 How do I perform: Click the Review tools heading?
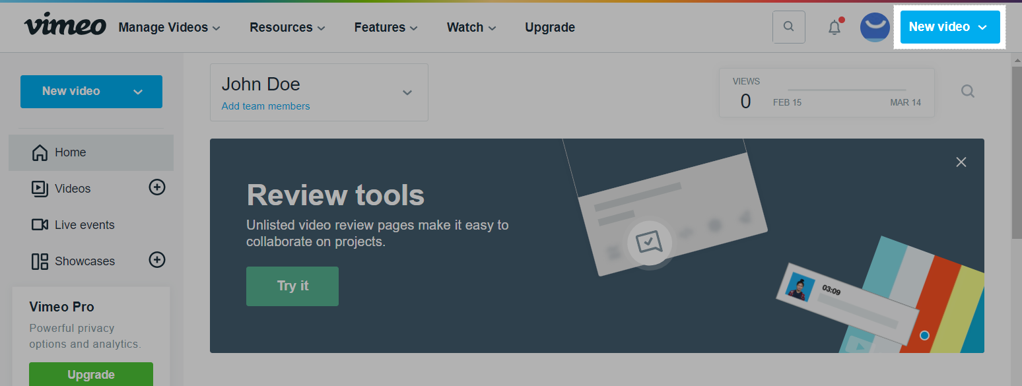point(335,195)
